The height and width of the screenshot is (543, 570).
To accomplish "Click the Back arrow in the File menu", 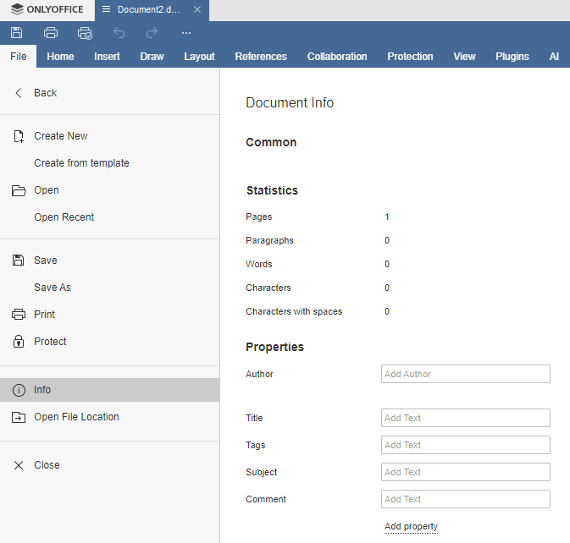I will pos(36,93).
